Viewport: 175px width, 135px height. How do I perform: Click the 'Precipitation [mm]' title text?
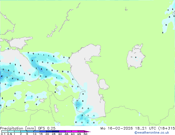click(18, 128)
